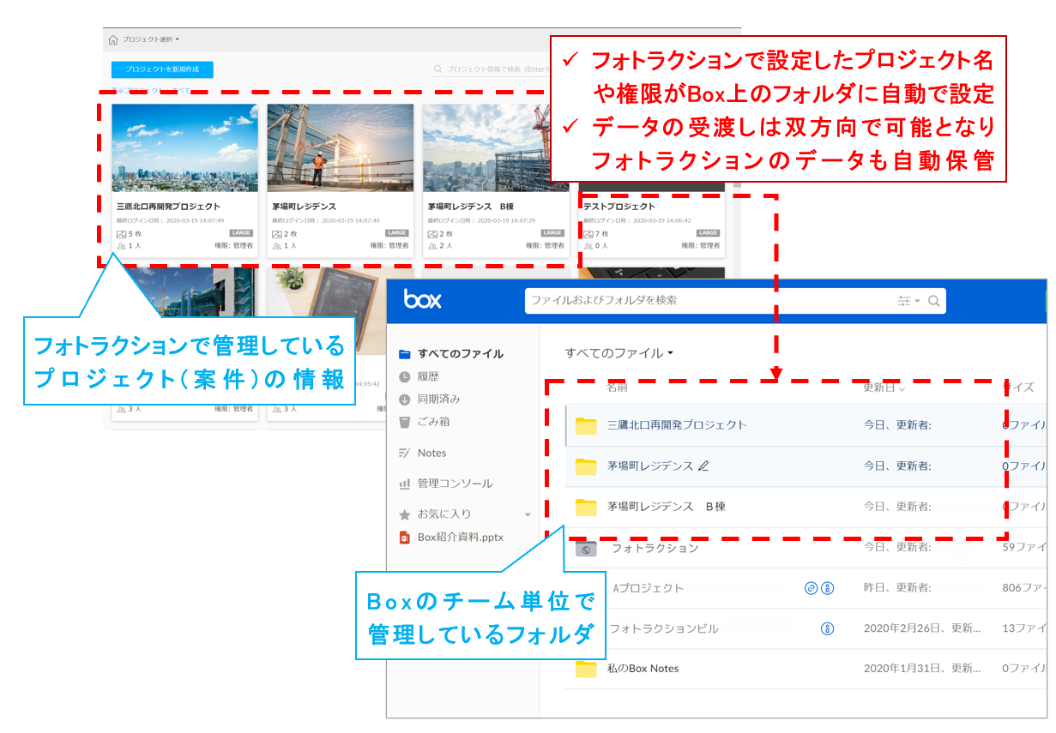The height and width of the screenshot is (733, 1056).
Task: Click the 同期済み download icon in sidebar
Action: pyautogui.click(x=405, y=400)
